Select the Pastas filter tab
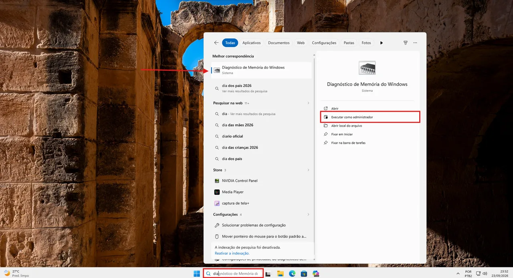The image size is (513, 278). click(x=349, y=43)
